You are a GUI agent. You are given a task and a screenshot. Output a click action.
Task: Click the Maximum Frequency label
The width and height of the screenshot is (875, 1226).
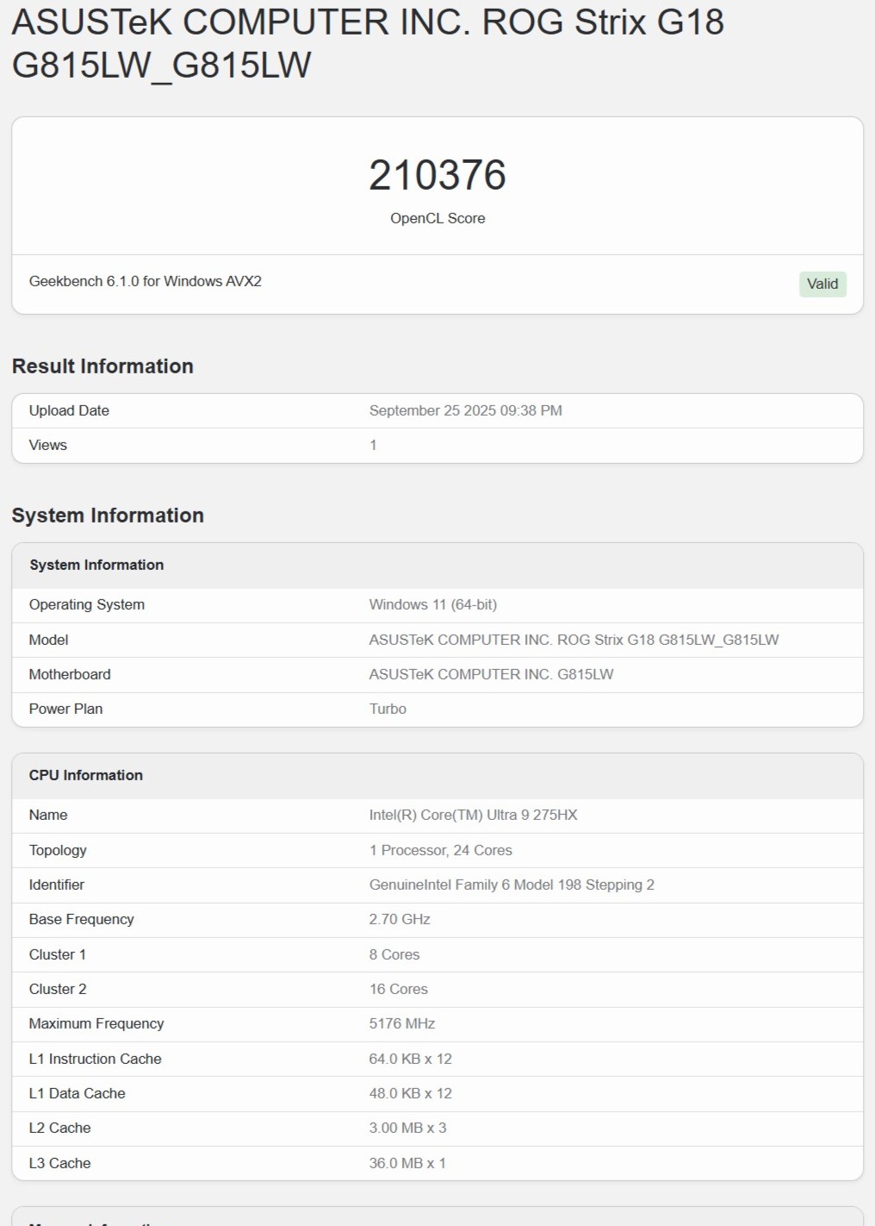point(96,1023)
